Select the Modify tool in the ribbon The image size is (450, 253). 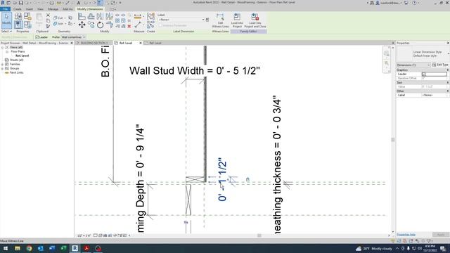[x=6, y=20]
